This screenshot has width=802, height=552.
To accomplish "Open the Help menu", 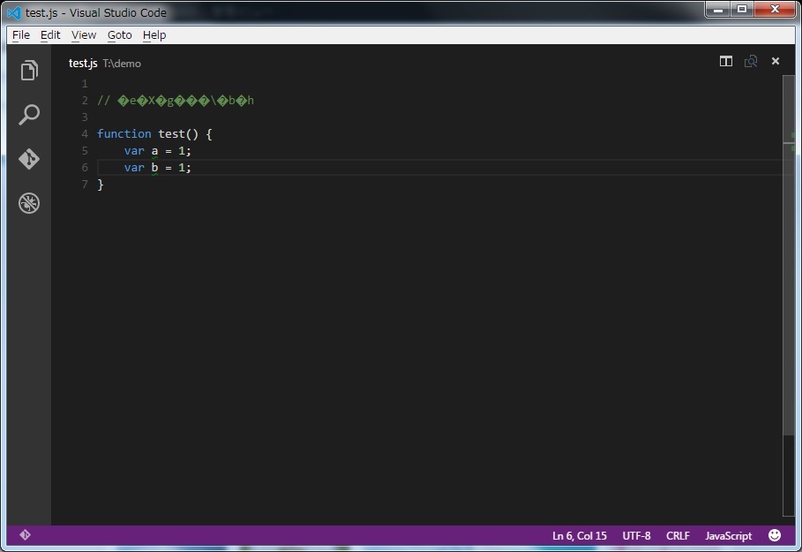I will click(154, 34).
